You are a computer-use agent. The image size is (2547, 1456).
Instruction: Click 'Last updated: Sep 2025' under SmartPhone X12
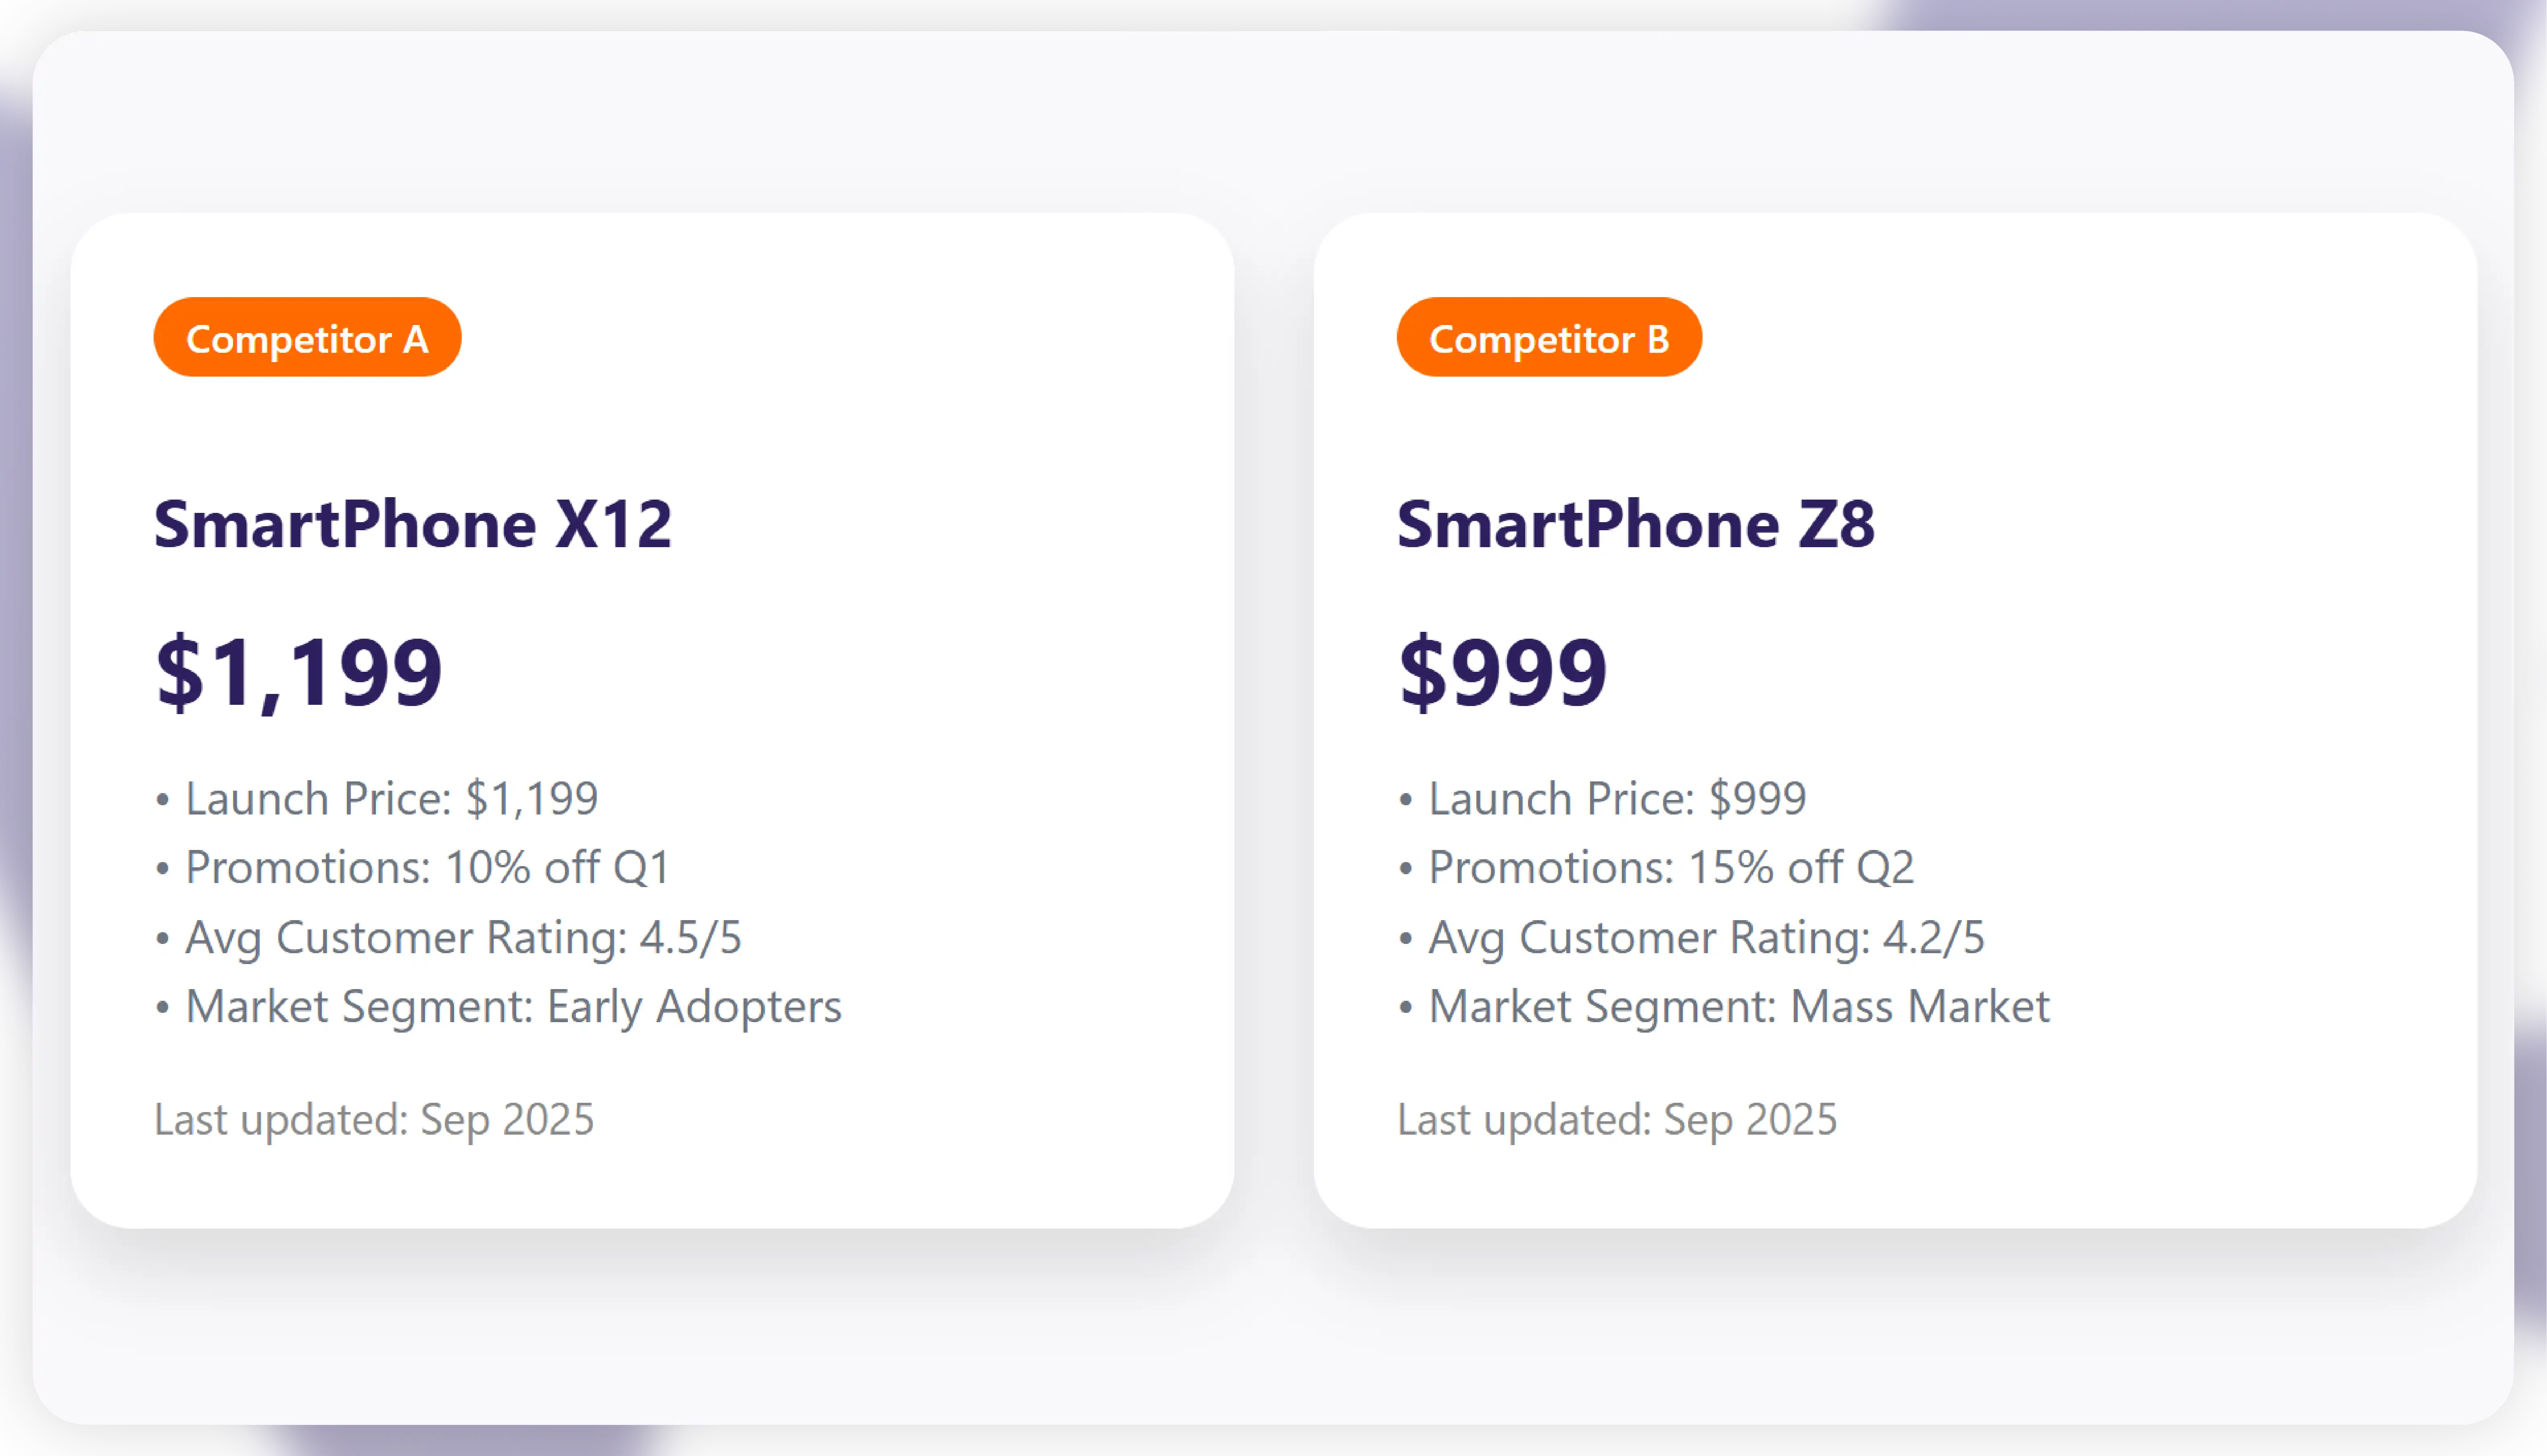(374, 1119)
